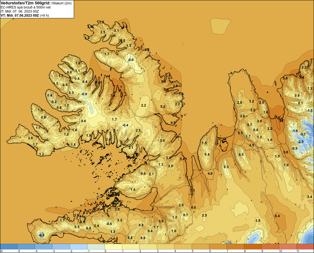Screen dimensions: 314x253
Task: Select the 5.5 temperature value
Action: point(240,133)
